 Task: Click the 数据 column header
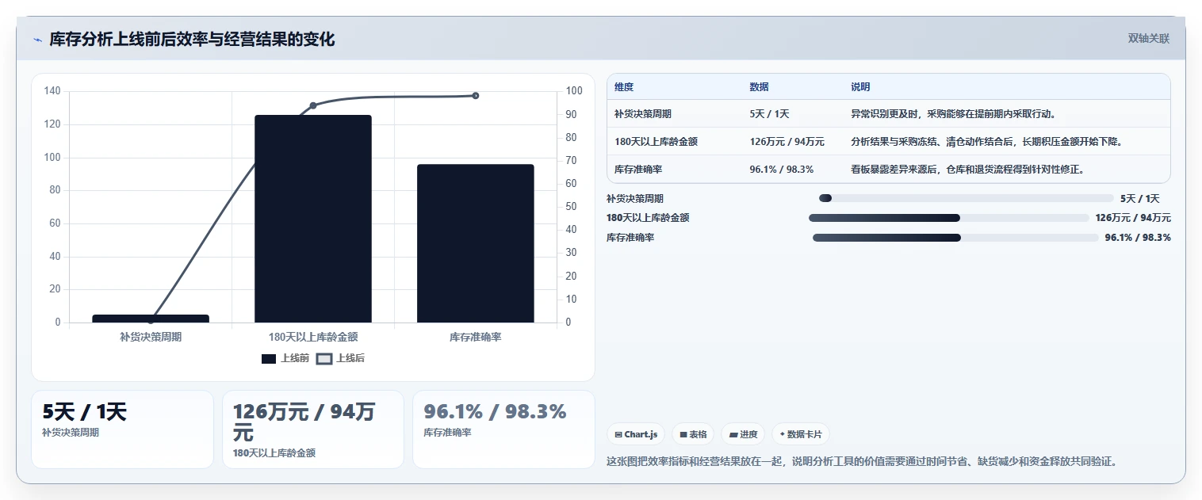[759, 87]
